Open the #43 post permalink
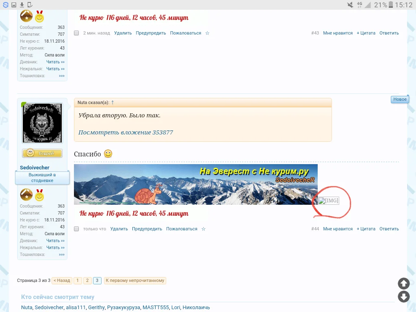Screen dimensions: 416x312 point(315,33)
